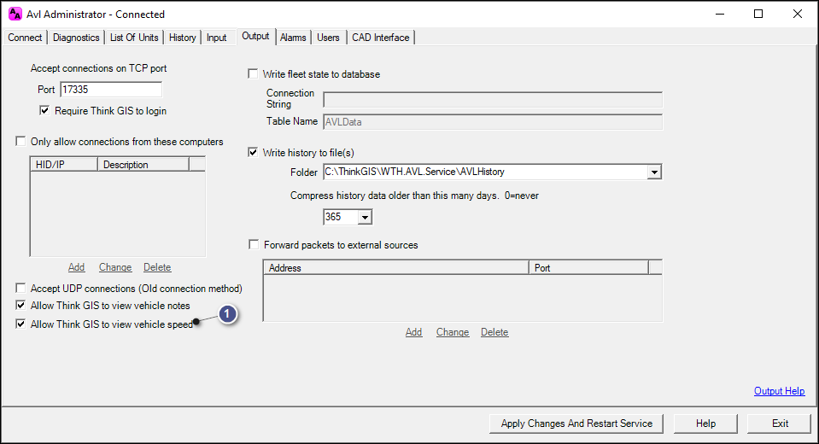
Task: Toggle Require Think GIS to login
Action: tap(44, 111)
